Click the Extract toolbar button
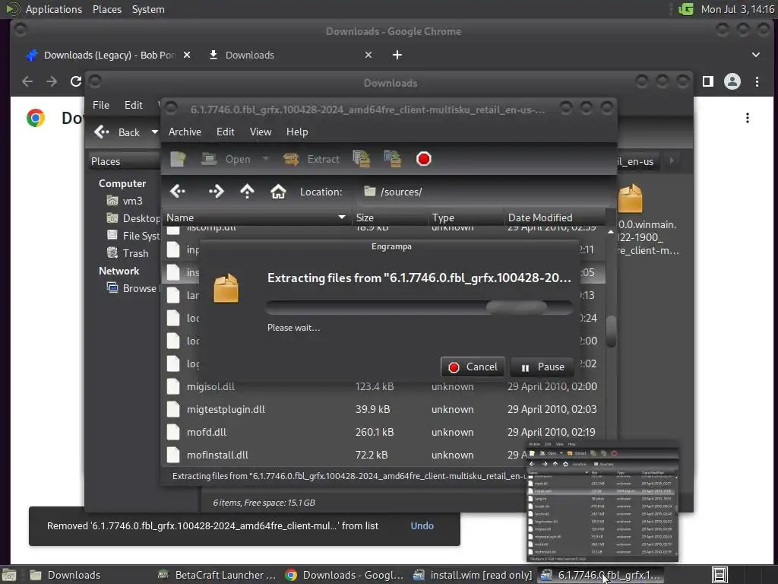778x584 pixels. point(312,159)
